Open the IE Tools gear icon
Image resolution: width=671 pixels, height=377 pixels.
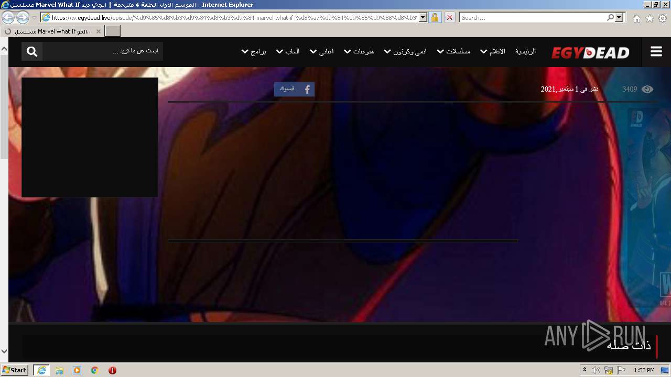click(663, 18)
